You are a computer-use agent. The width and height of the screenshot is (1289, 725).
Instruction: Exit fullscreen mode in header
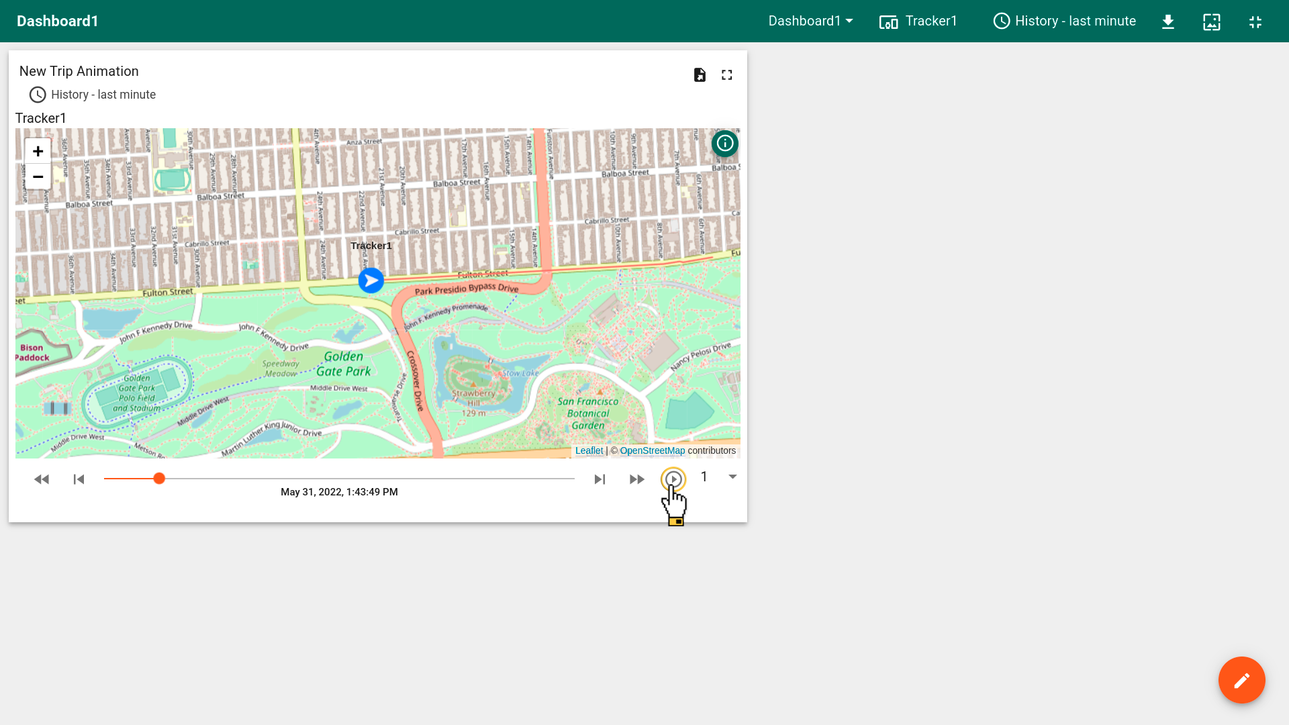pos(1255,22)
